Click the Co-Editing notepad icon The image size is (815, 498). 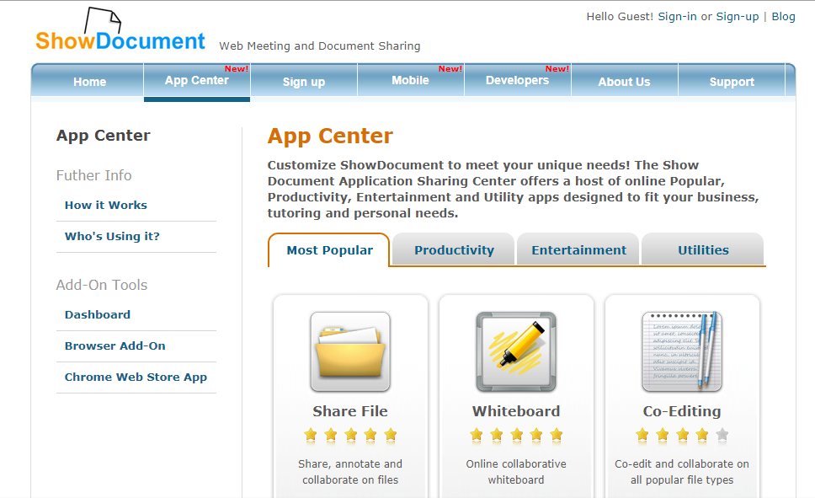click(x=682, y=351)
